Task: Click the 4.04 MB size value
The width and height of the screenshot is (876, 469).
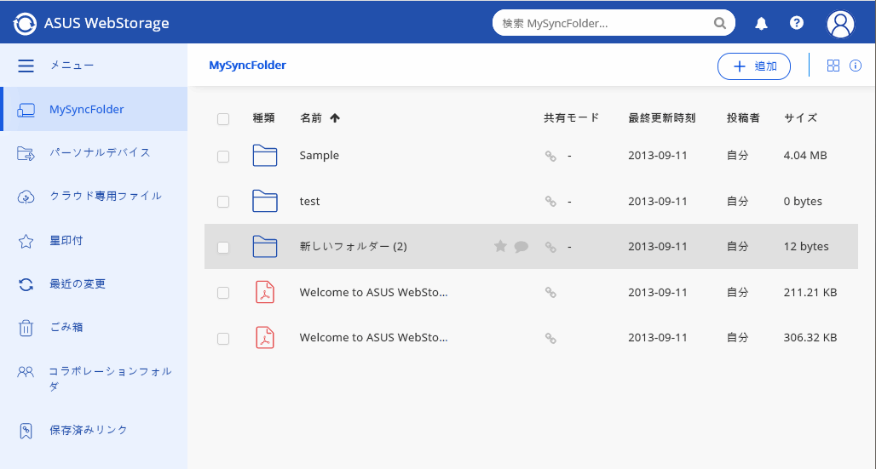Action: 805,155
